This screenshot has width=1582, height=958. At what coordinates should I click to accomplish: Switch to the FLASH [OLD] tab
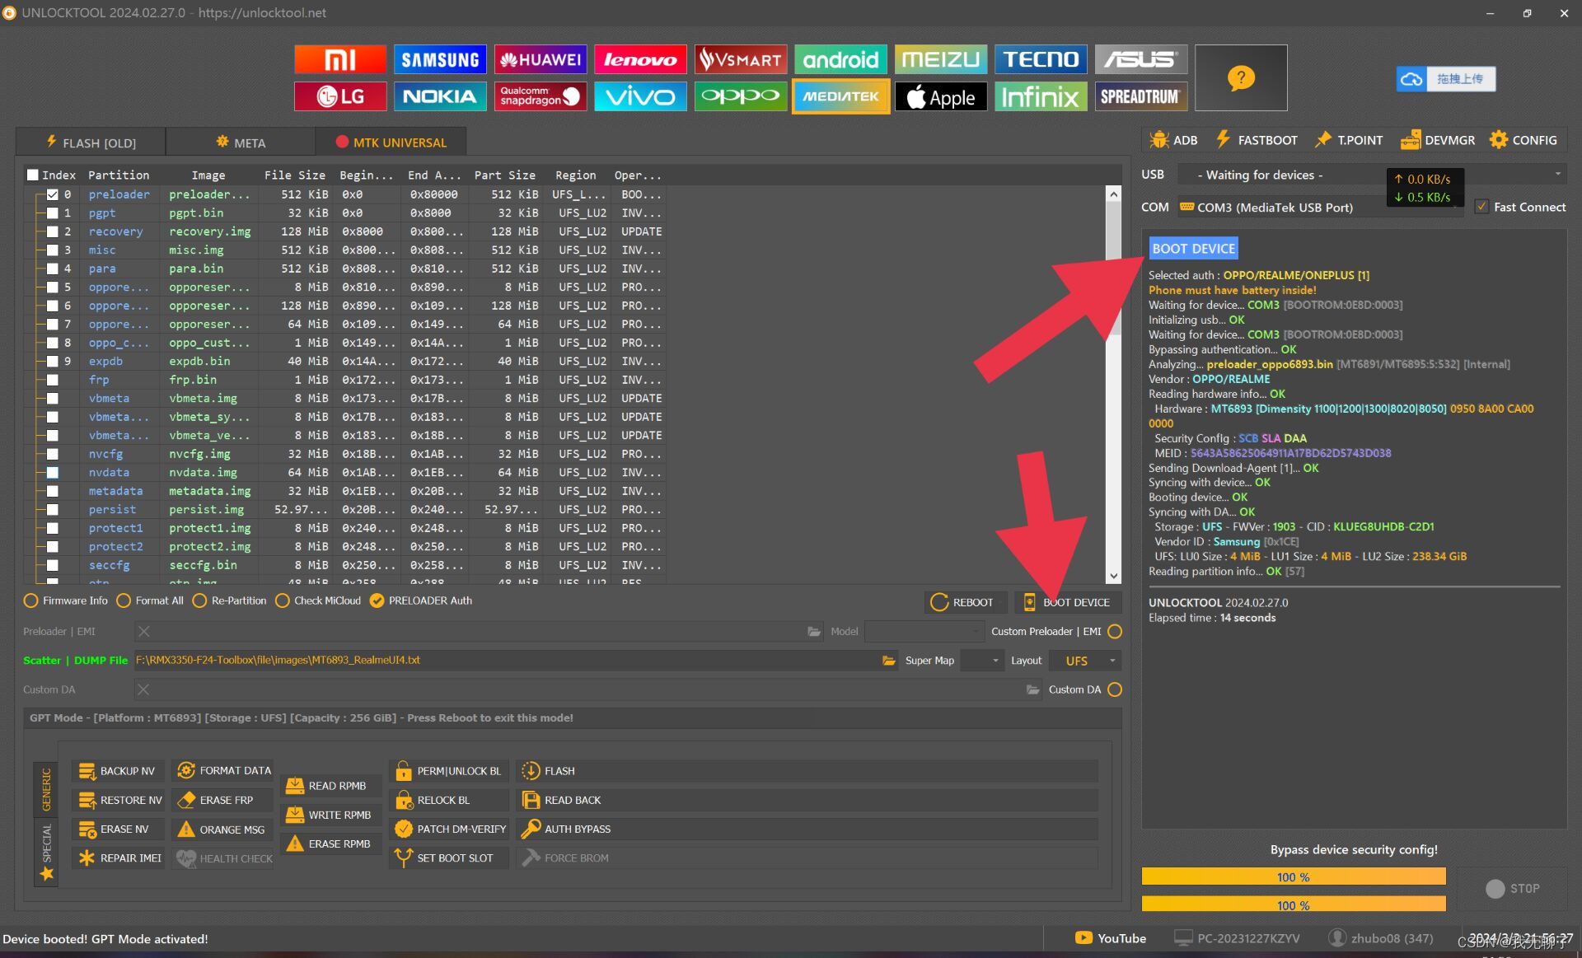[91, 143]
